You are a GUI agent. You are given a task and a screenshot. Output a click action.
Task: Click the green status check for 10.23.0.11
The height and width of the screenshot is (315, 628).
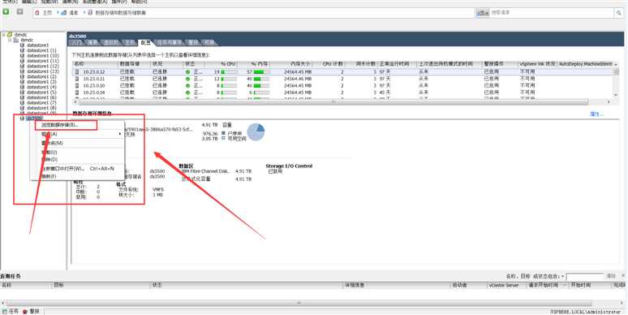click(x=188, y=79)
